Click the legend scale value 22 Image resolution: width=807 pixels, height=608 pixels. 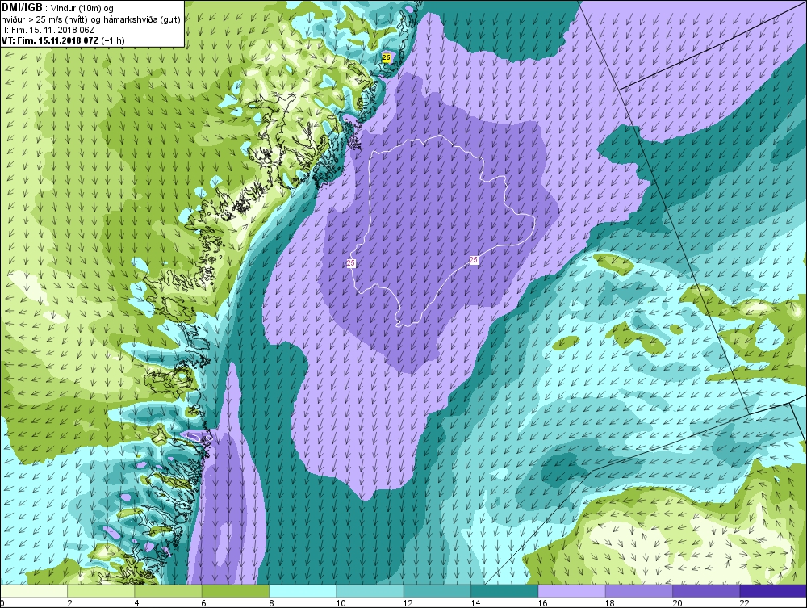744,603
